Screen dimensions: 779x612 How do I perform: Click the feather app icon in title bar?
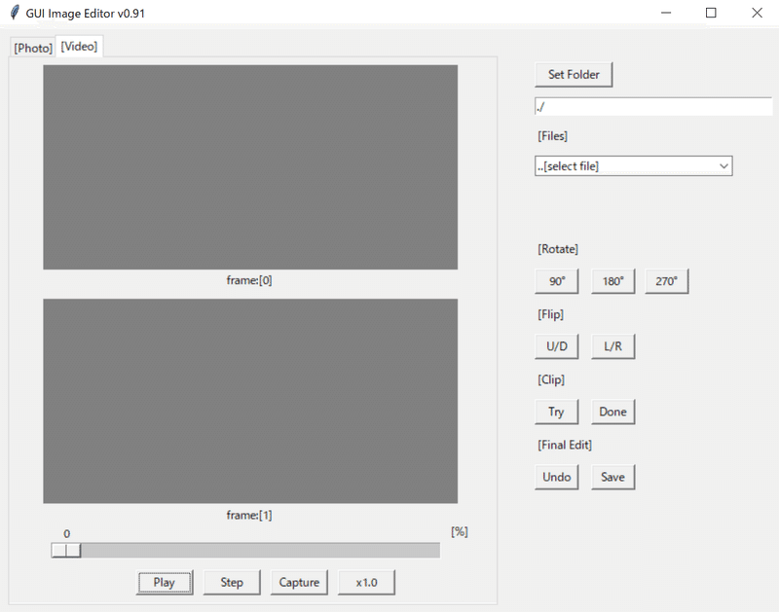[x=15, y=13]
